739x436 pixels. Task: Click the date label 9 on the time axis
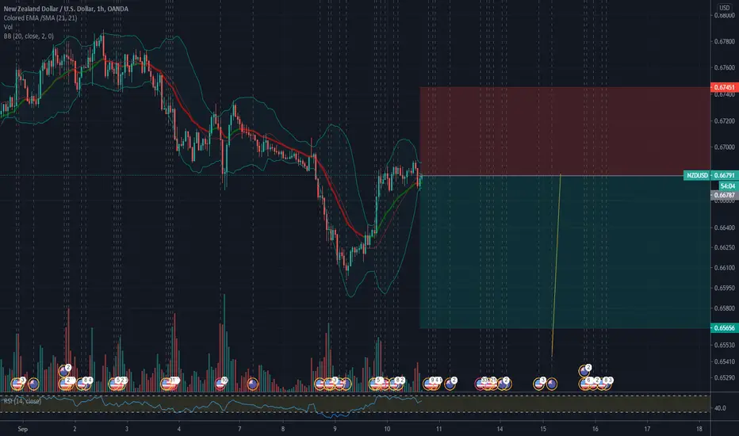pyautogui.click(x=335, y=429)
